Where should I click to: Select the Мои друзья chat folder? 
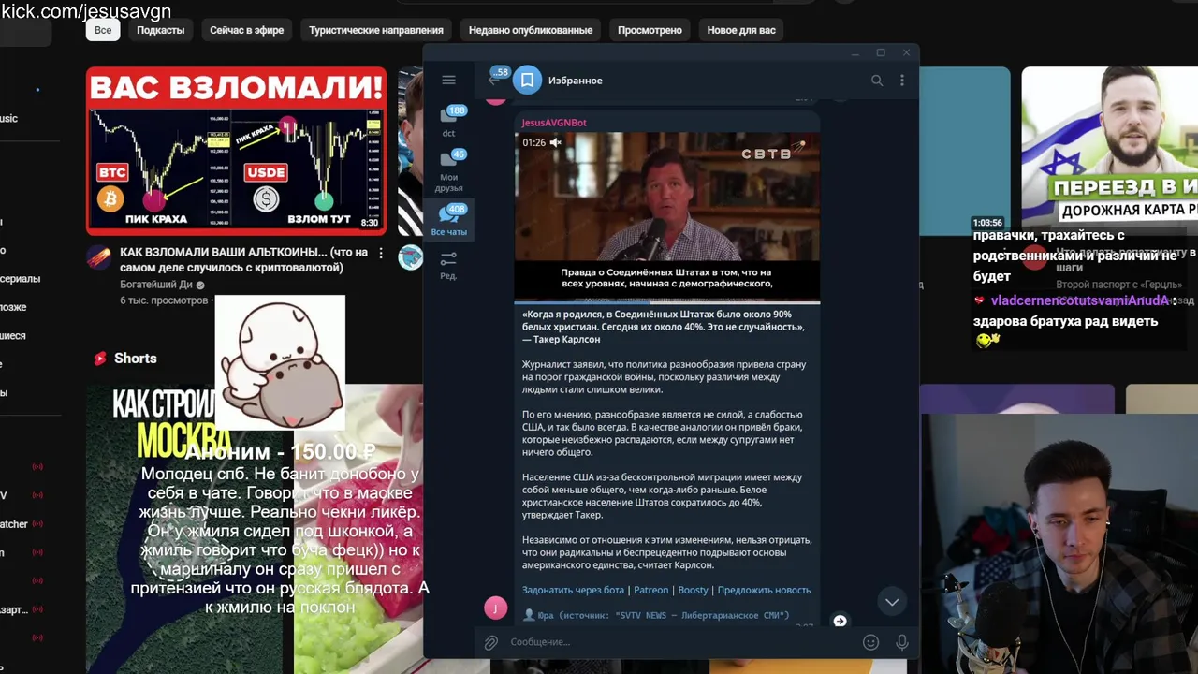(x=449, y=170)
